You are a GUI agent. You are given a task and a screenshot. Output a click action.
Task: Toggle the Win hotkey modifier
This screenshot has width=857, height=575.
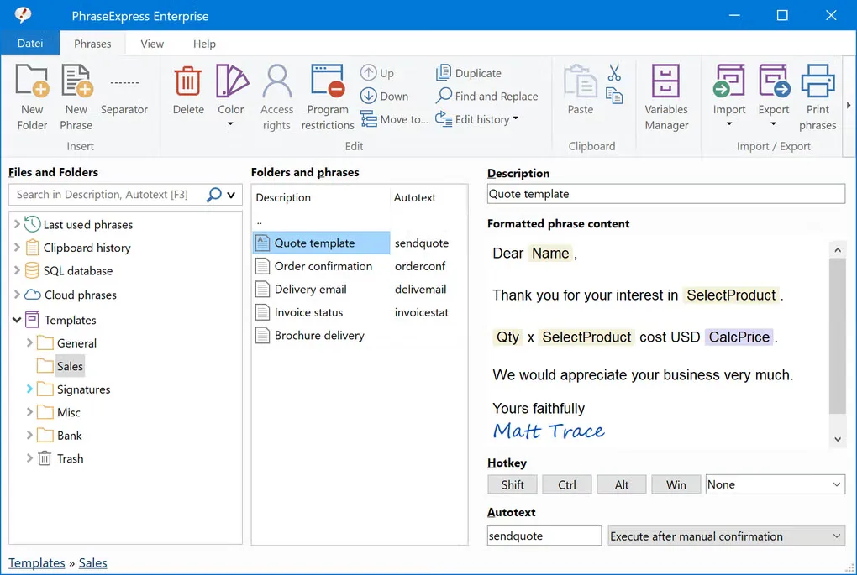point(676,484)
